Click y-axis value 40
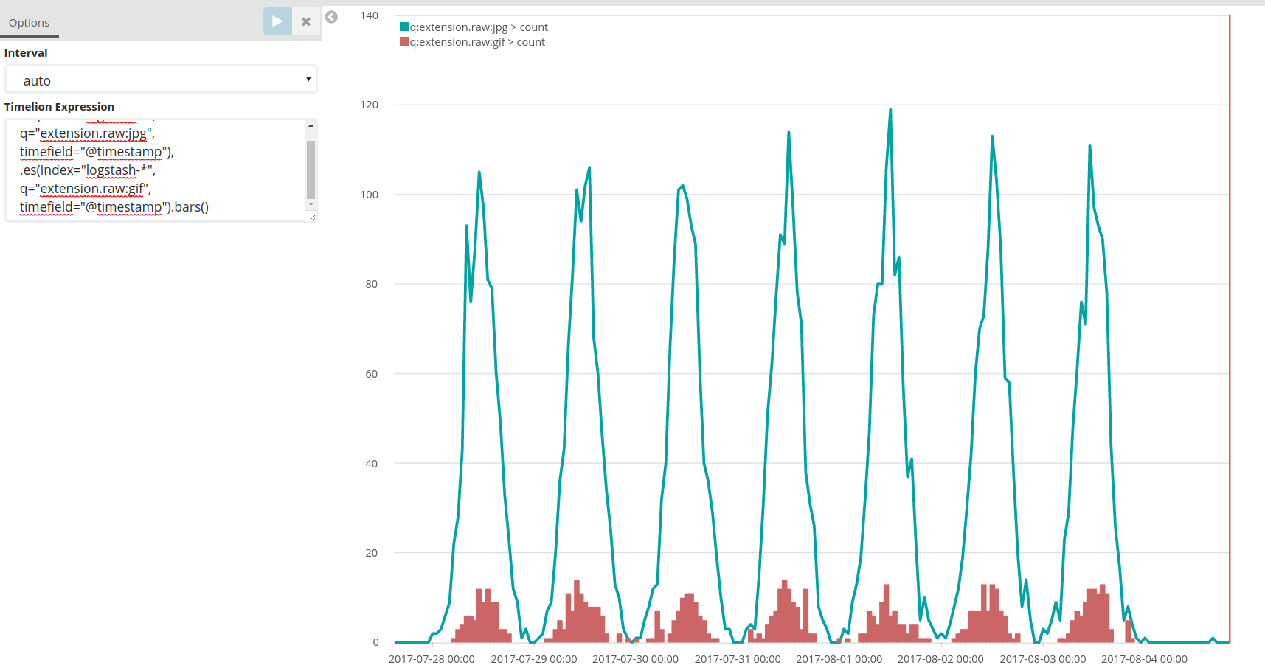Viewport: 1265px width, 668px height. click(x=372, y=464)
